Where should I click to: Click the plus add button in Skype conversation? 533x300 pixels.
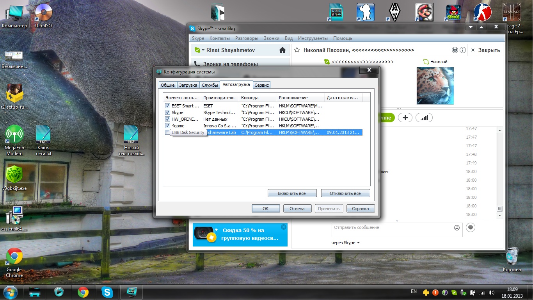point(405,118)
